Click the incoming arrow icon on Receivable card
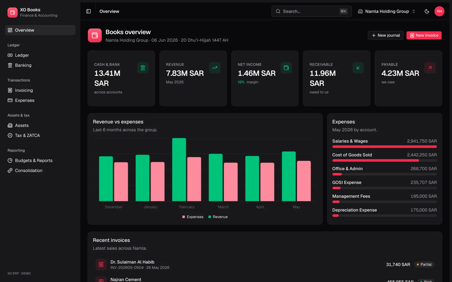This screenshot has height=282, width=452. click(x=358, y=68)
